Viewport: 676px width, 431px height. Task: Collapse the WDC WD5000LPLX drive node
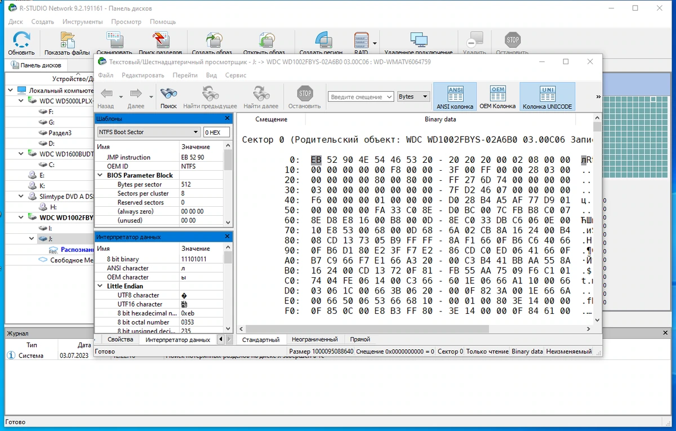point(21,101)
